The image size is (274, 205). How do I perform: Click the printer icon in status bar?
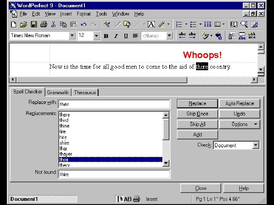[137, 199]
